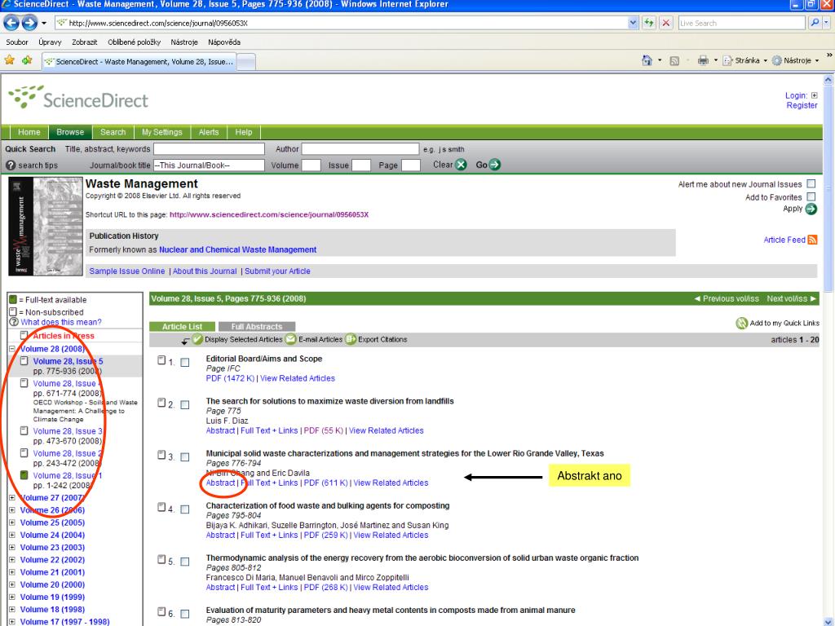Switch to the Full Abstracts tab
Viewport: 835px width, 626px height.
[256, 326]
